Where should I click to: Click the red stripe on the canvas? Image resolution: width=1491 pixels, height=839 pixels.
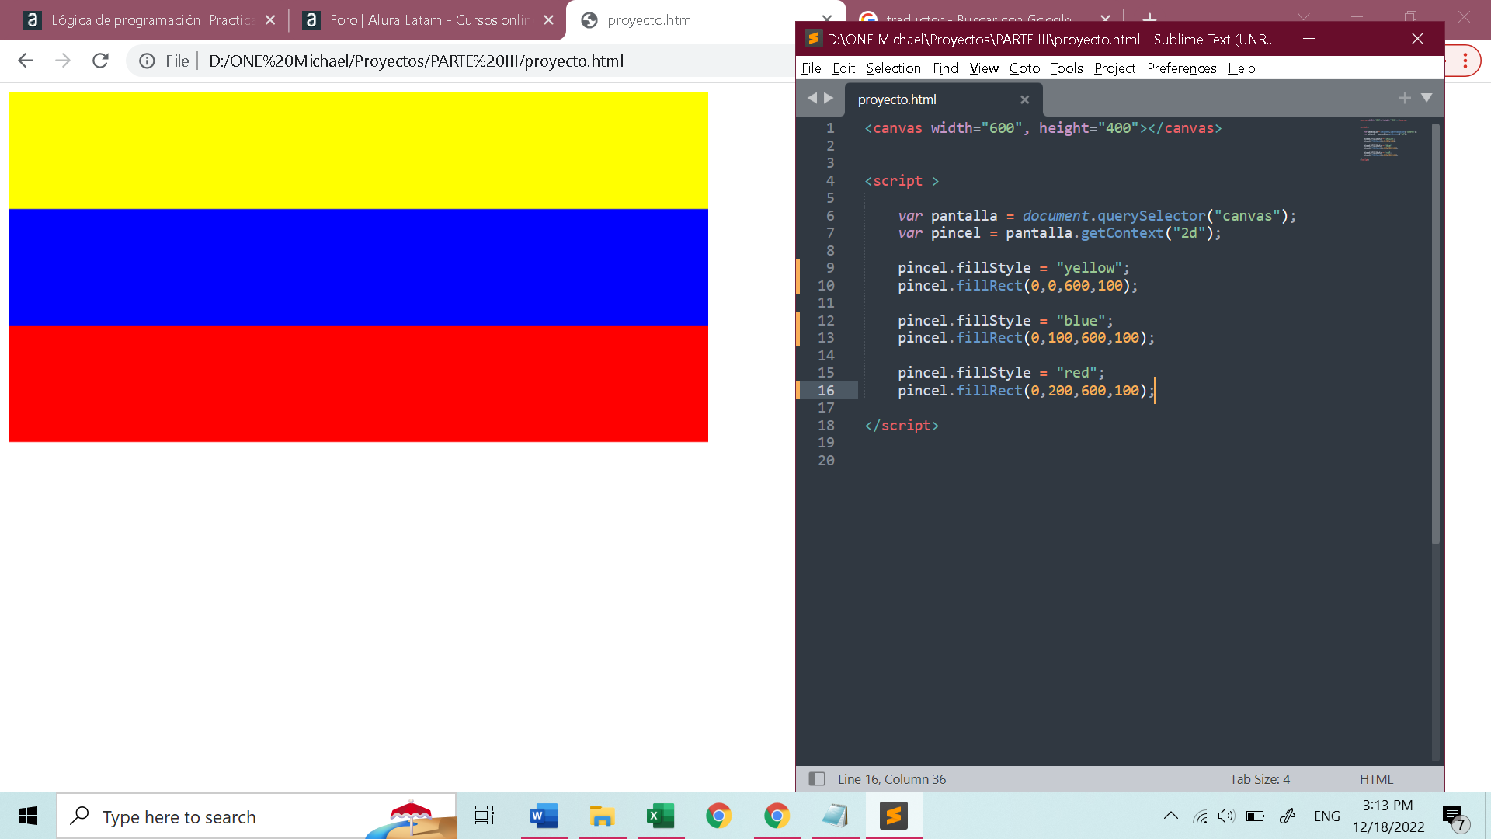pyautogui.click(x=359, y=384)
